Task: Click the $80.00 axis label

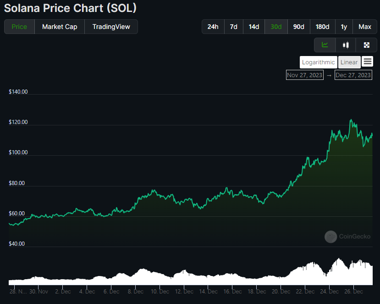Action: pos(17,183)
